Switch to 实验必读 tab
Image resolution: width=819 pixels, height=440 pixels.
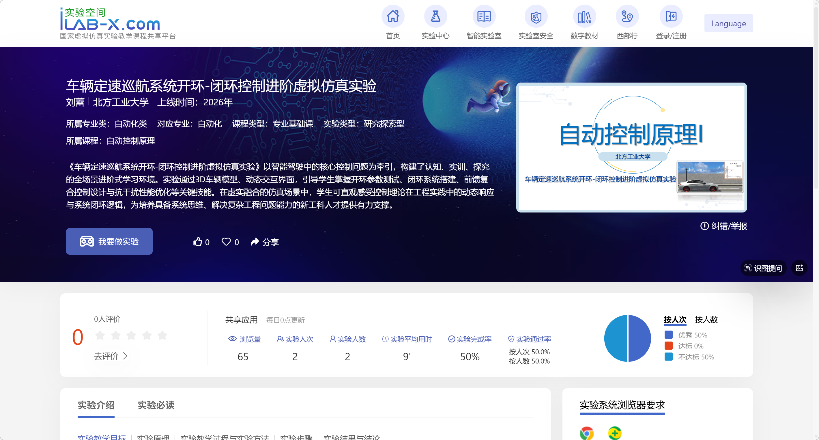click(x=156, y=405)
